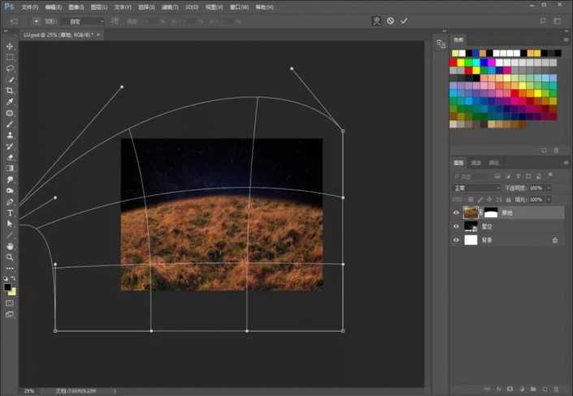573x396 pixels.
Task: Select the Lasso tool
Action: [10, 69]
